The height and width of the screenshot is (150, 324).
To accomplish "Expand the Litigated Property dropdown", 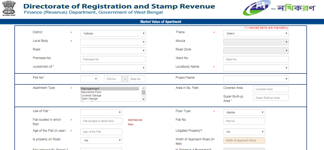I will (x=244, y=132).
